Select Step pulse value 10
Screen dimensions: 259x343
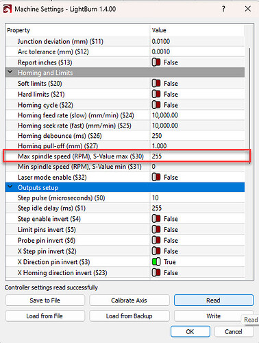tap(155, 198)
